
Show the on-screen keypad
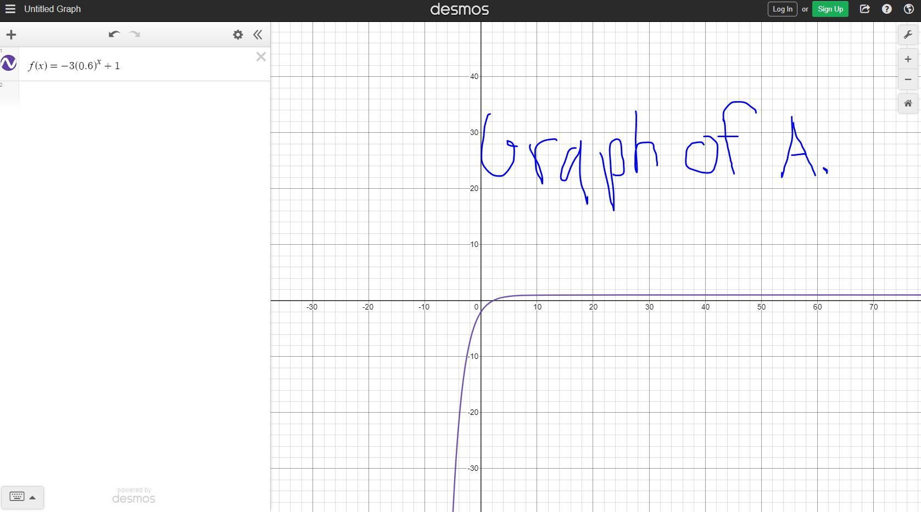[17, 497]
